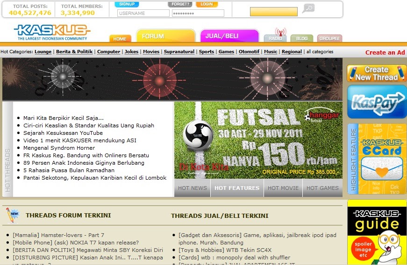Click the LOGIN button
The image size is (407, 265).
tap(207, 4)
